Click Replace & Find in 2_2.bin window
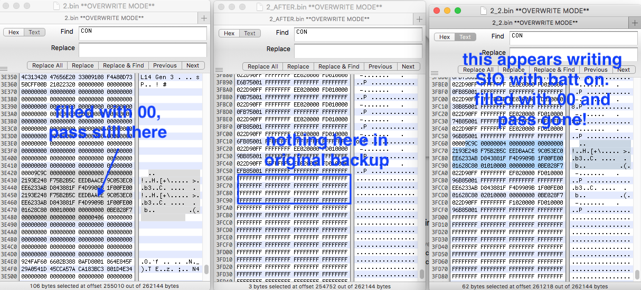 (554, 70)
